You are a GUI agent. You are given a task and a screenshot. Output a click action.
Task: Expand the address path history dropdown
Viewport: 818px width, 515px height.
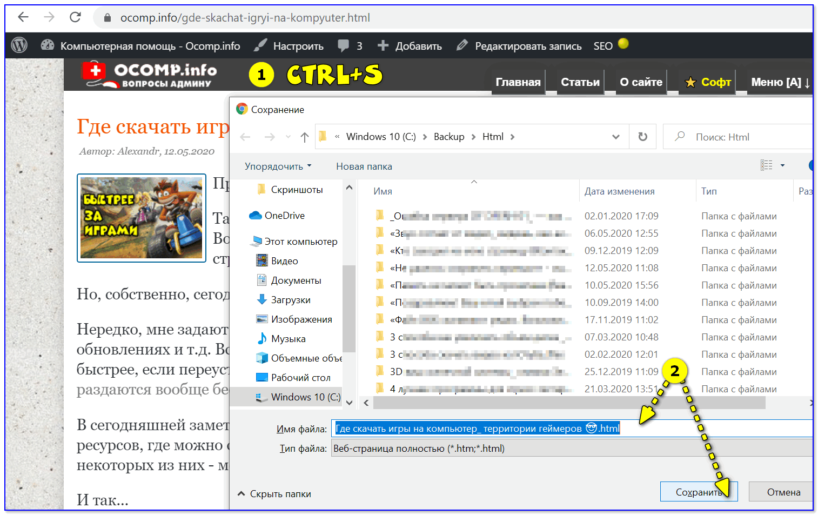tap(615, 137)
